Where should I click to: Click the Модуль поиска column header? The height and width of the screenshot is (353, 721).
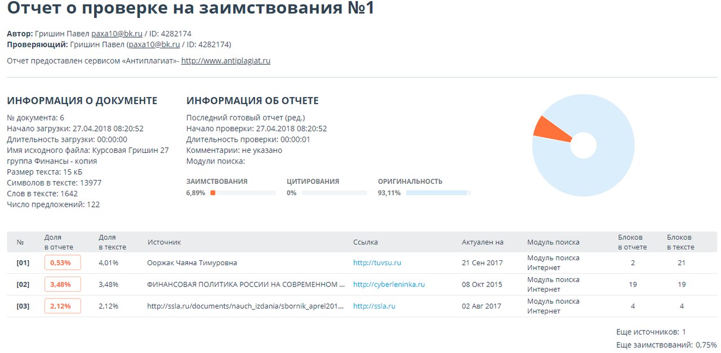tap(553, 242)
